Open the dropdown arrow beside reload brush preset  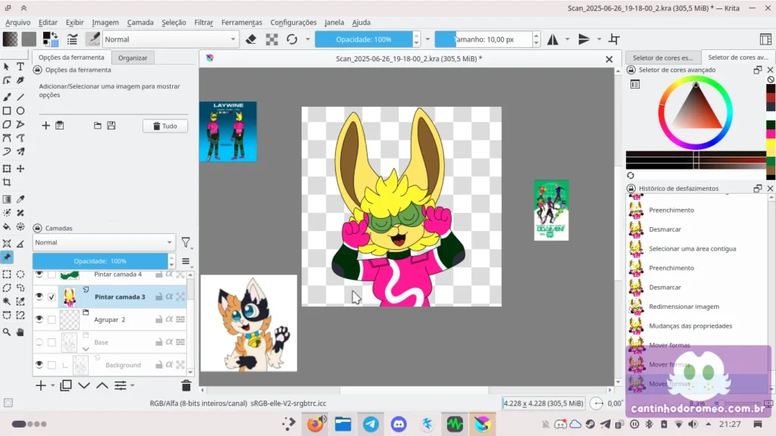coord(308,39)
